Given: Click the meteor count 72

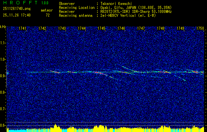Looking at the screenshot, I should [x=48, y=15].
